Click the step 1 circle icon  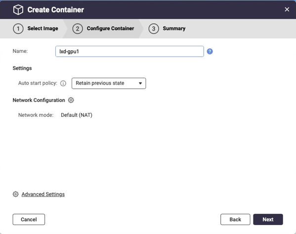click(x=18, y=29)
